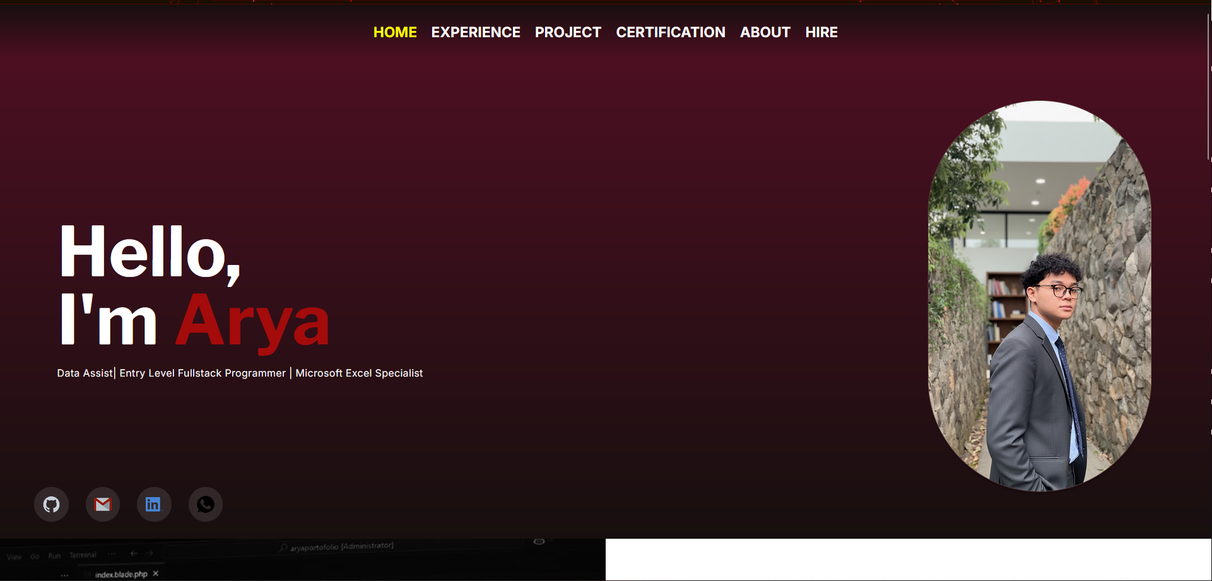Click the red "Arya" name heading
Viewport: 1212px width, 581px height.
252,322
